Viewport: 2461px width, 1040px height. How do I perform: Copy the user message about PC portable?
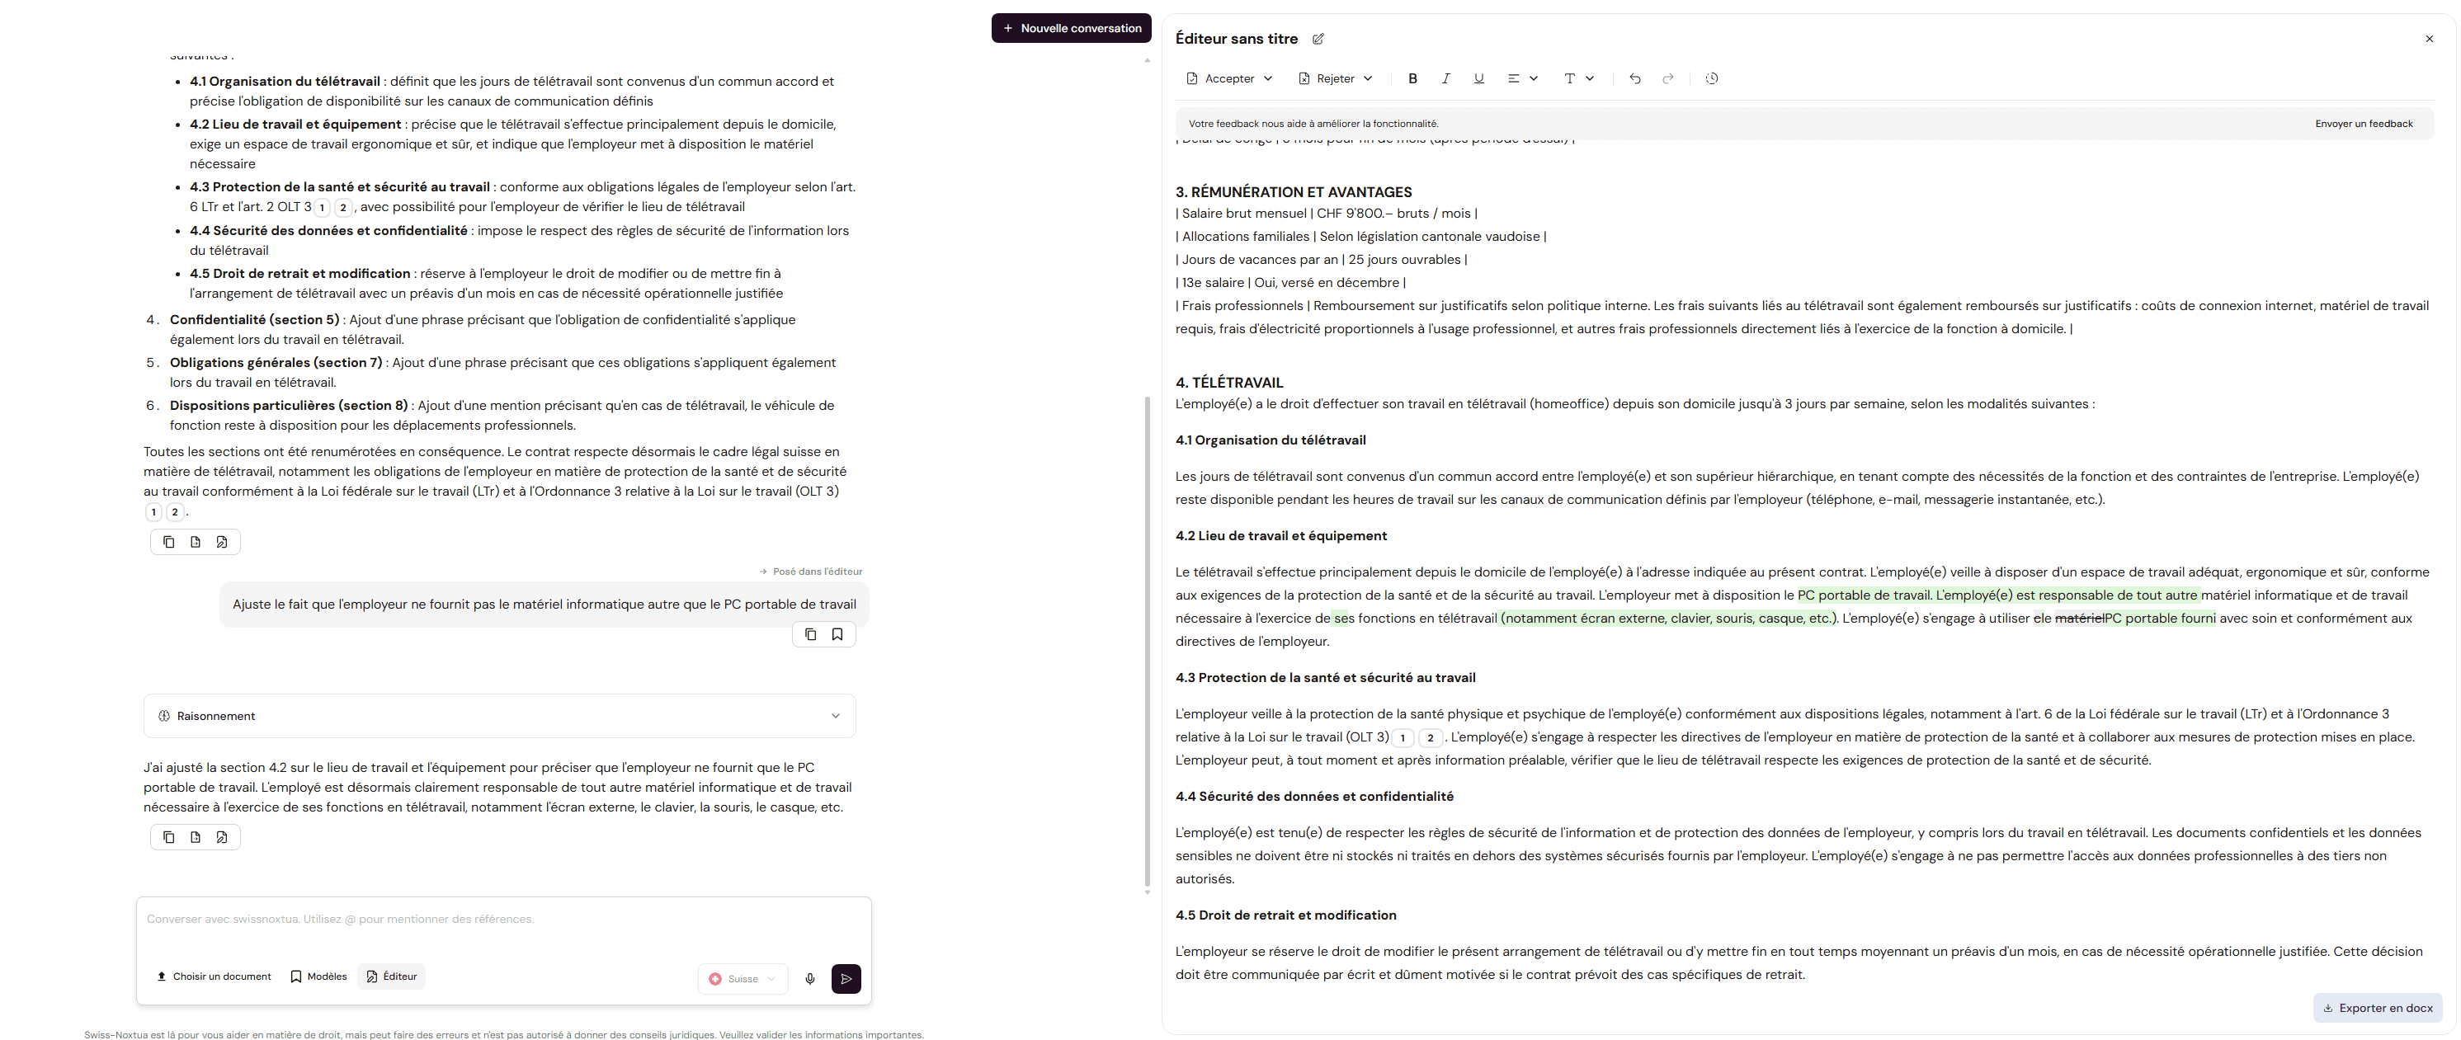click(x=810, y=634)
